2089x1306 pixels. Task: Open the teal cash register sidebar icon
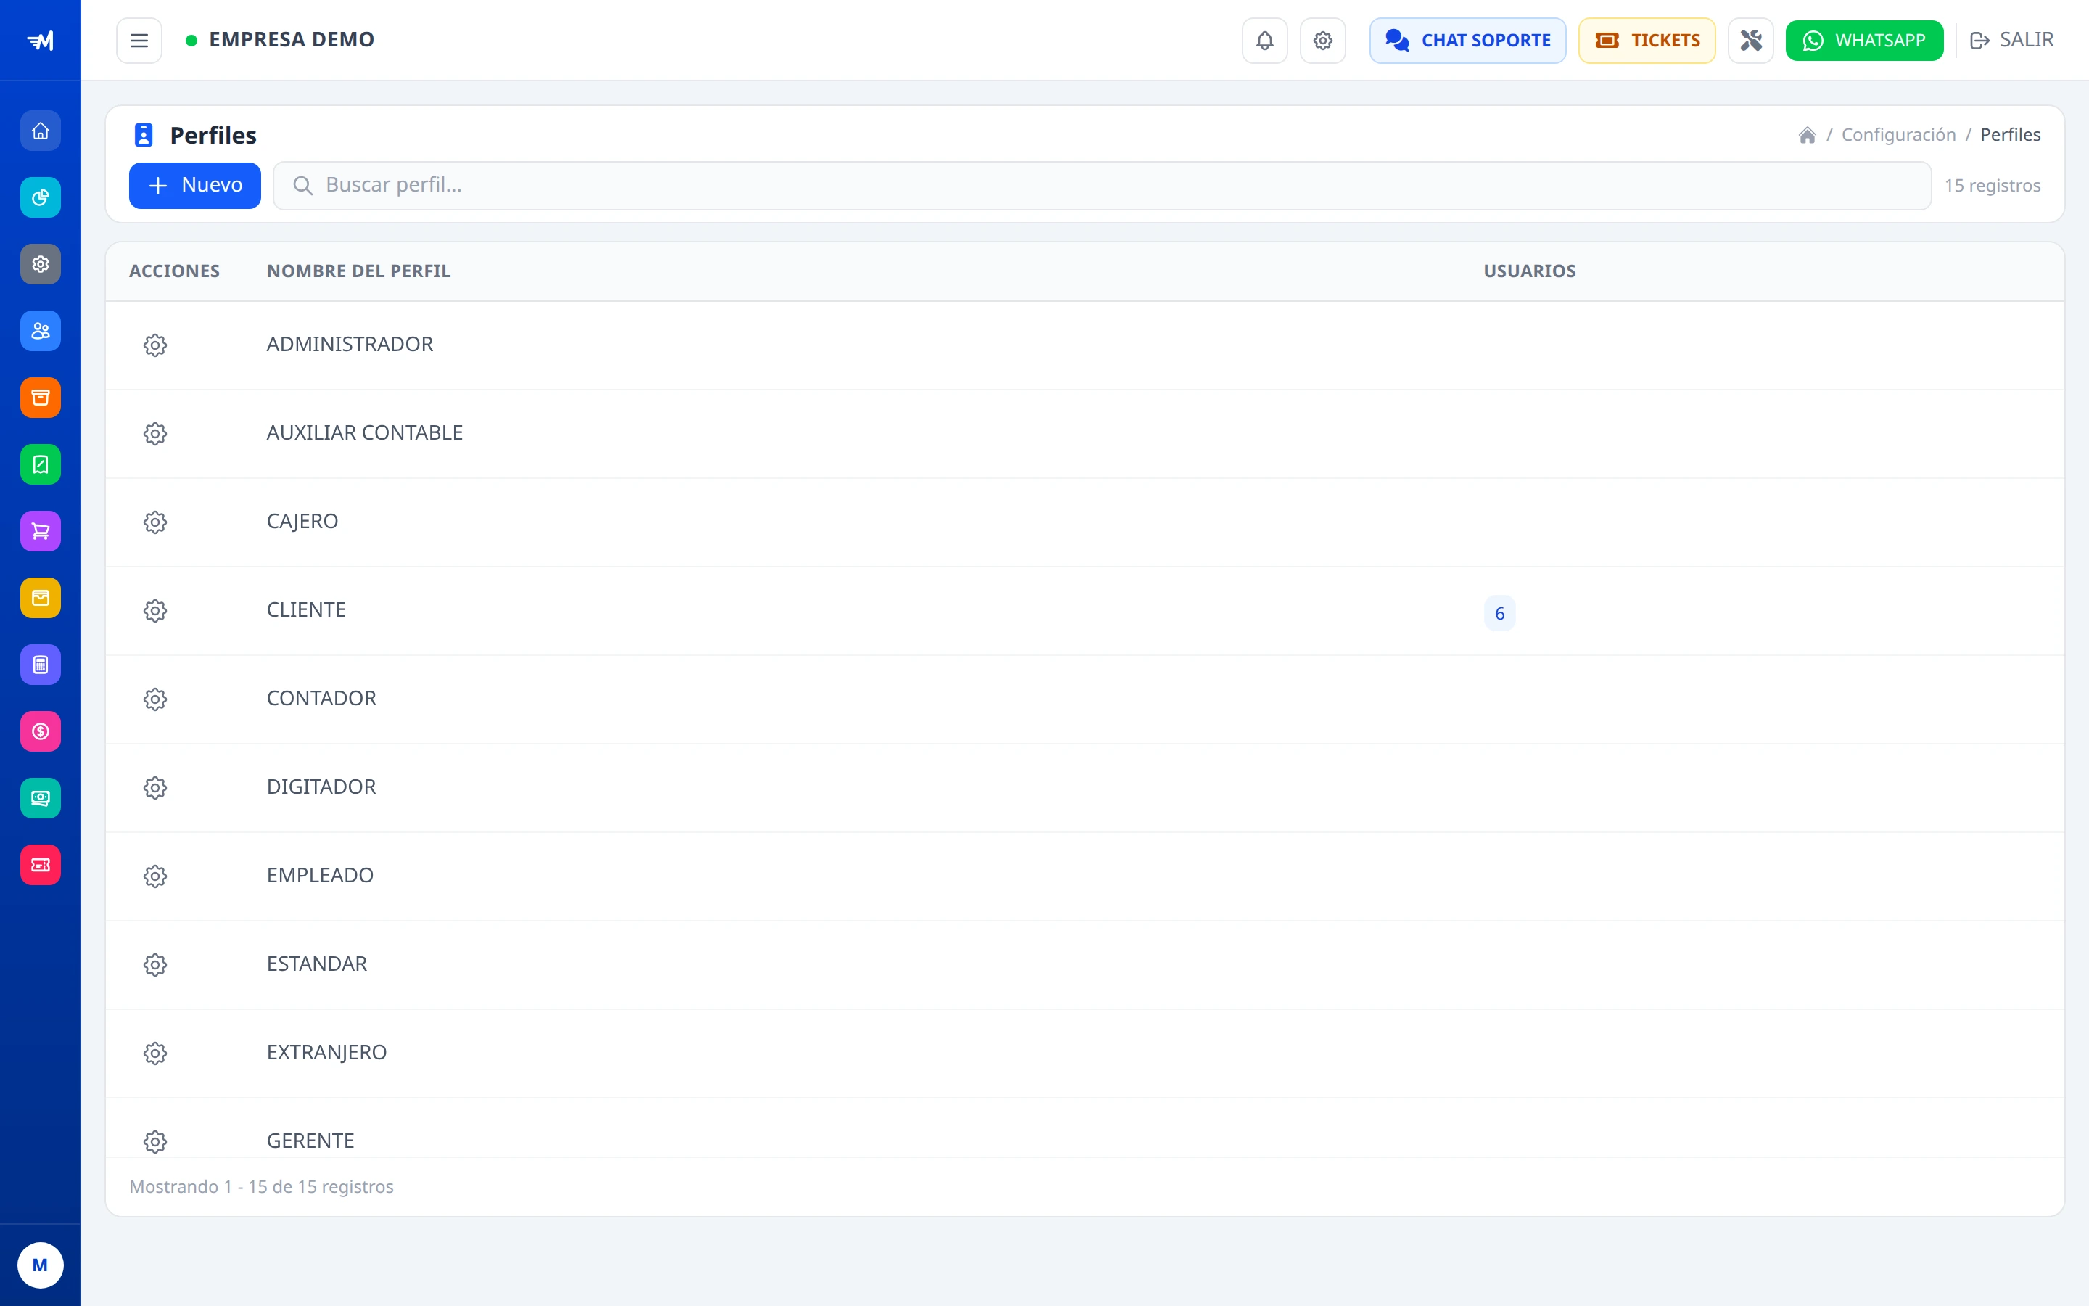tap(41, 798)
